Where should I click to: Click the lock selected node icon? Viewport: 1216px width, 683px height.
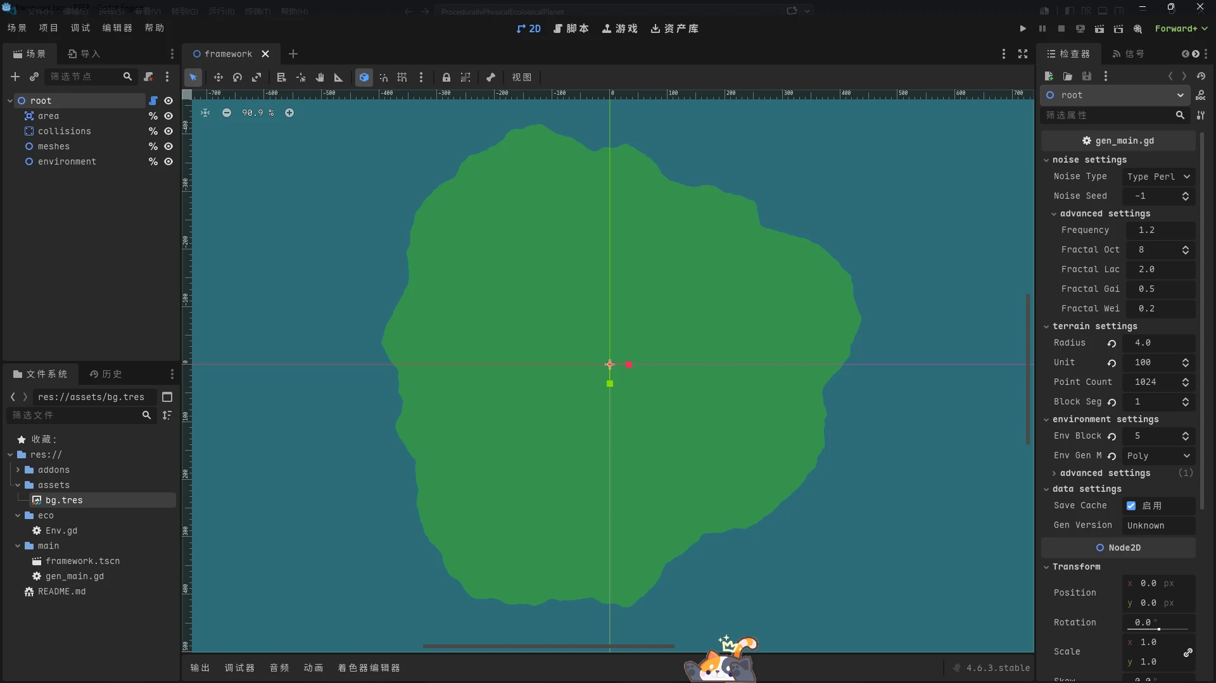446,77
